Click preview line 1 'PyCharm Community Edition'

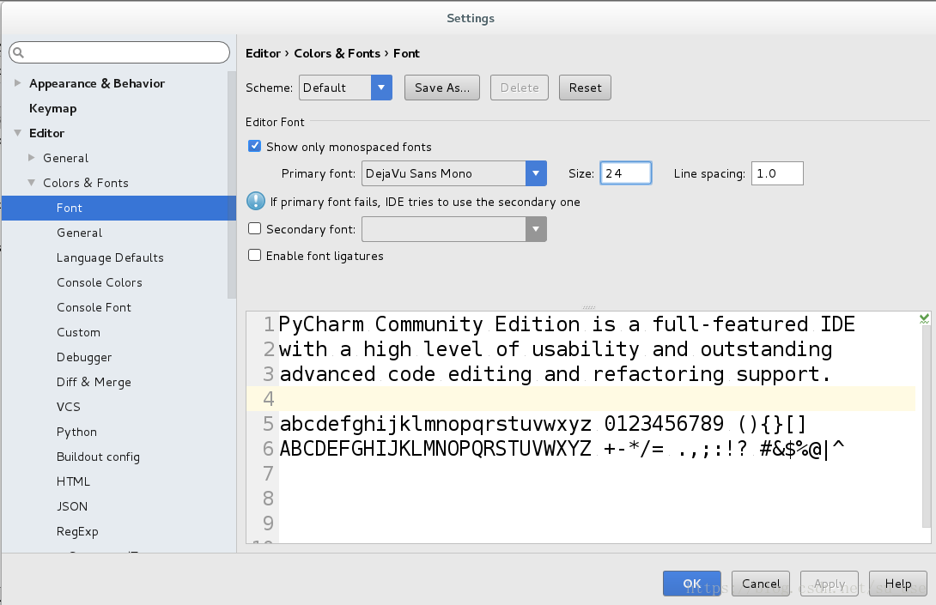[x=567, y=324]
